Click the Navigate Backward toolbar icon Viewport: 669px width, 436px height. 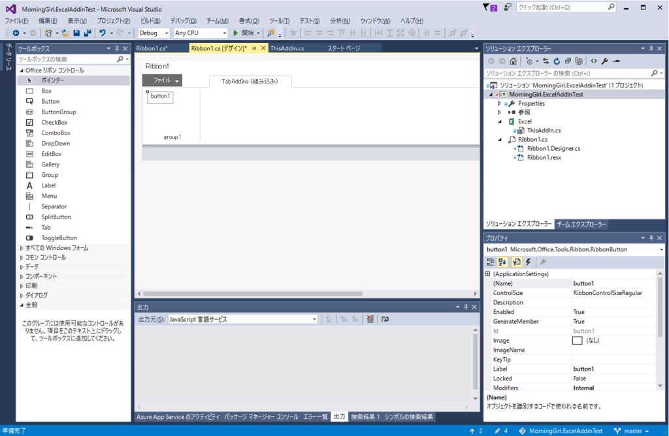[x=16, y=33]
